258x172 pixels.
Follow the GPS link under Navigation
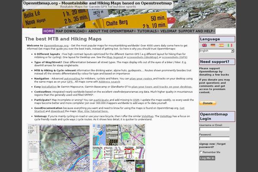pyautogui.click(x=70, y=82)
